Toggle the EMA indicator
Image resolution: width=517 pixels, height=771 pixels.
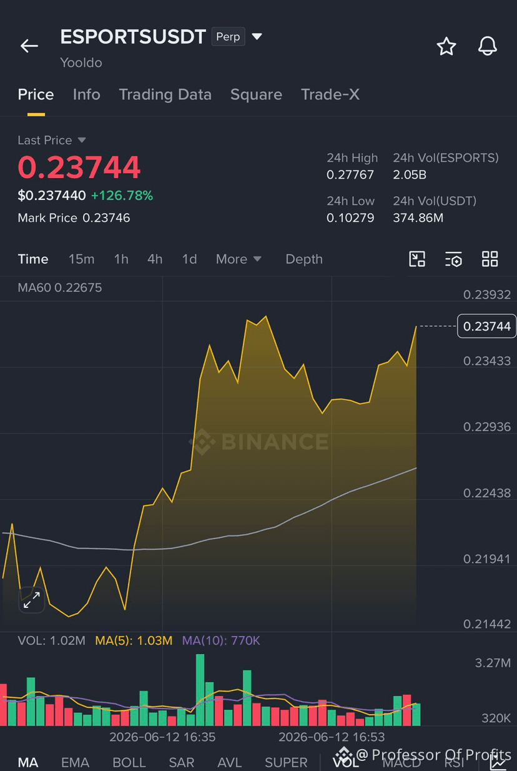click(75, 763)
